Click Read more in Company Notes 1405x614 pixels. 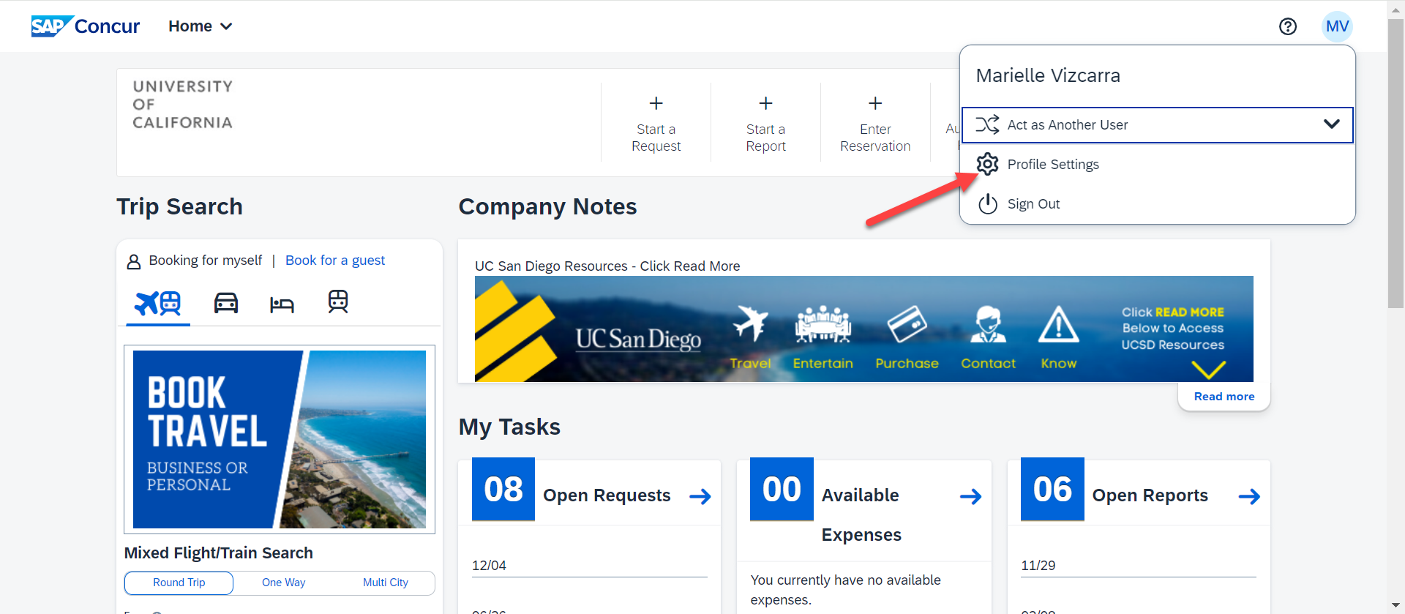tap(1224, 396)
